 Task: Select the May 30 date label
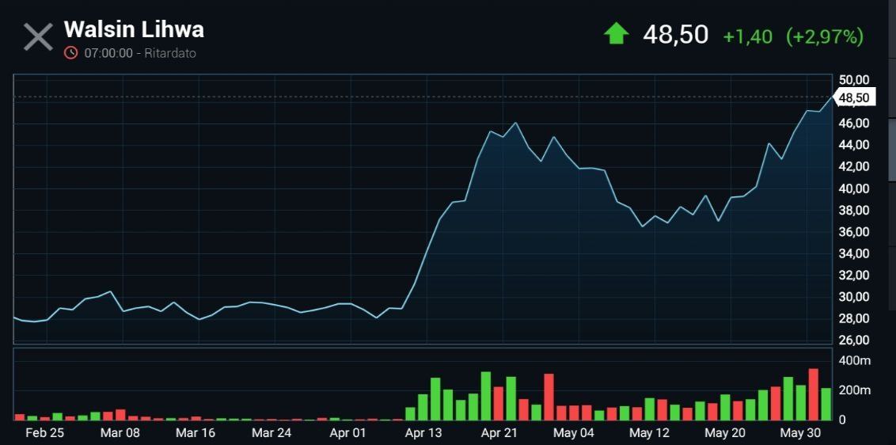801,432
